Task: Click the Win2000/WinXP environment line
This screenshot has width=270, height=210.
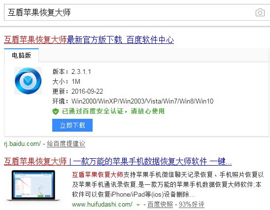Action: tap(133, 101)
